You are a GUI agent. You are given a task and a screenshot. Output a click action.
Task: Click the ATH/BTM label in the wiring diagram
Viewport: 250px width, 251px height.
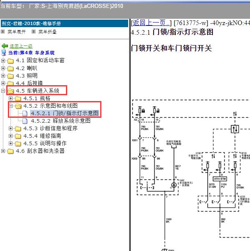(220, 179)
